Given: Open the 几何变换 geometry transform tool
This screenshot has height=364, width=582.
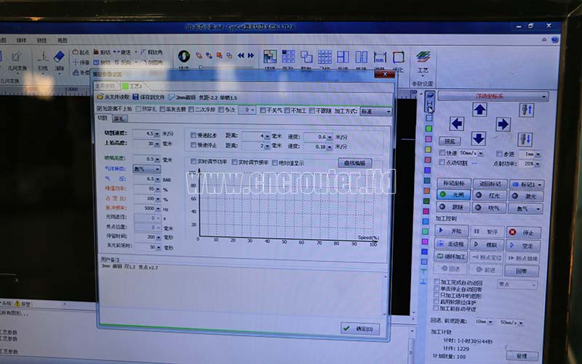Looking at the screenshot, I should [17, 60].
